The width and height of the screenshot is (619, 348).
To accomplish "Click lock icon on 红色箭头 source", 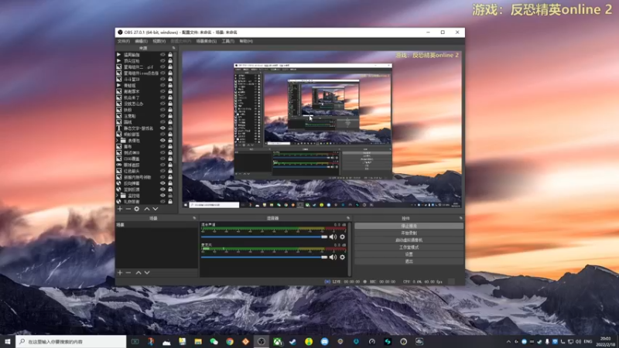I will pos(170,171).
